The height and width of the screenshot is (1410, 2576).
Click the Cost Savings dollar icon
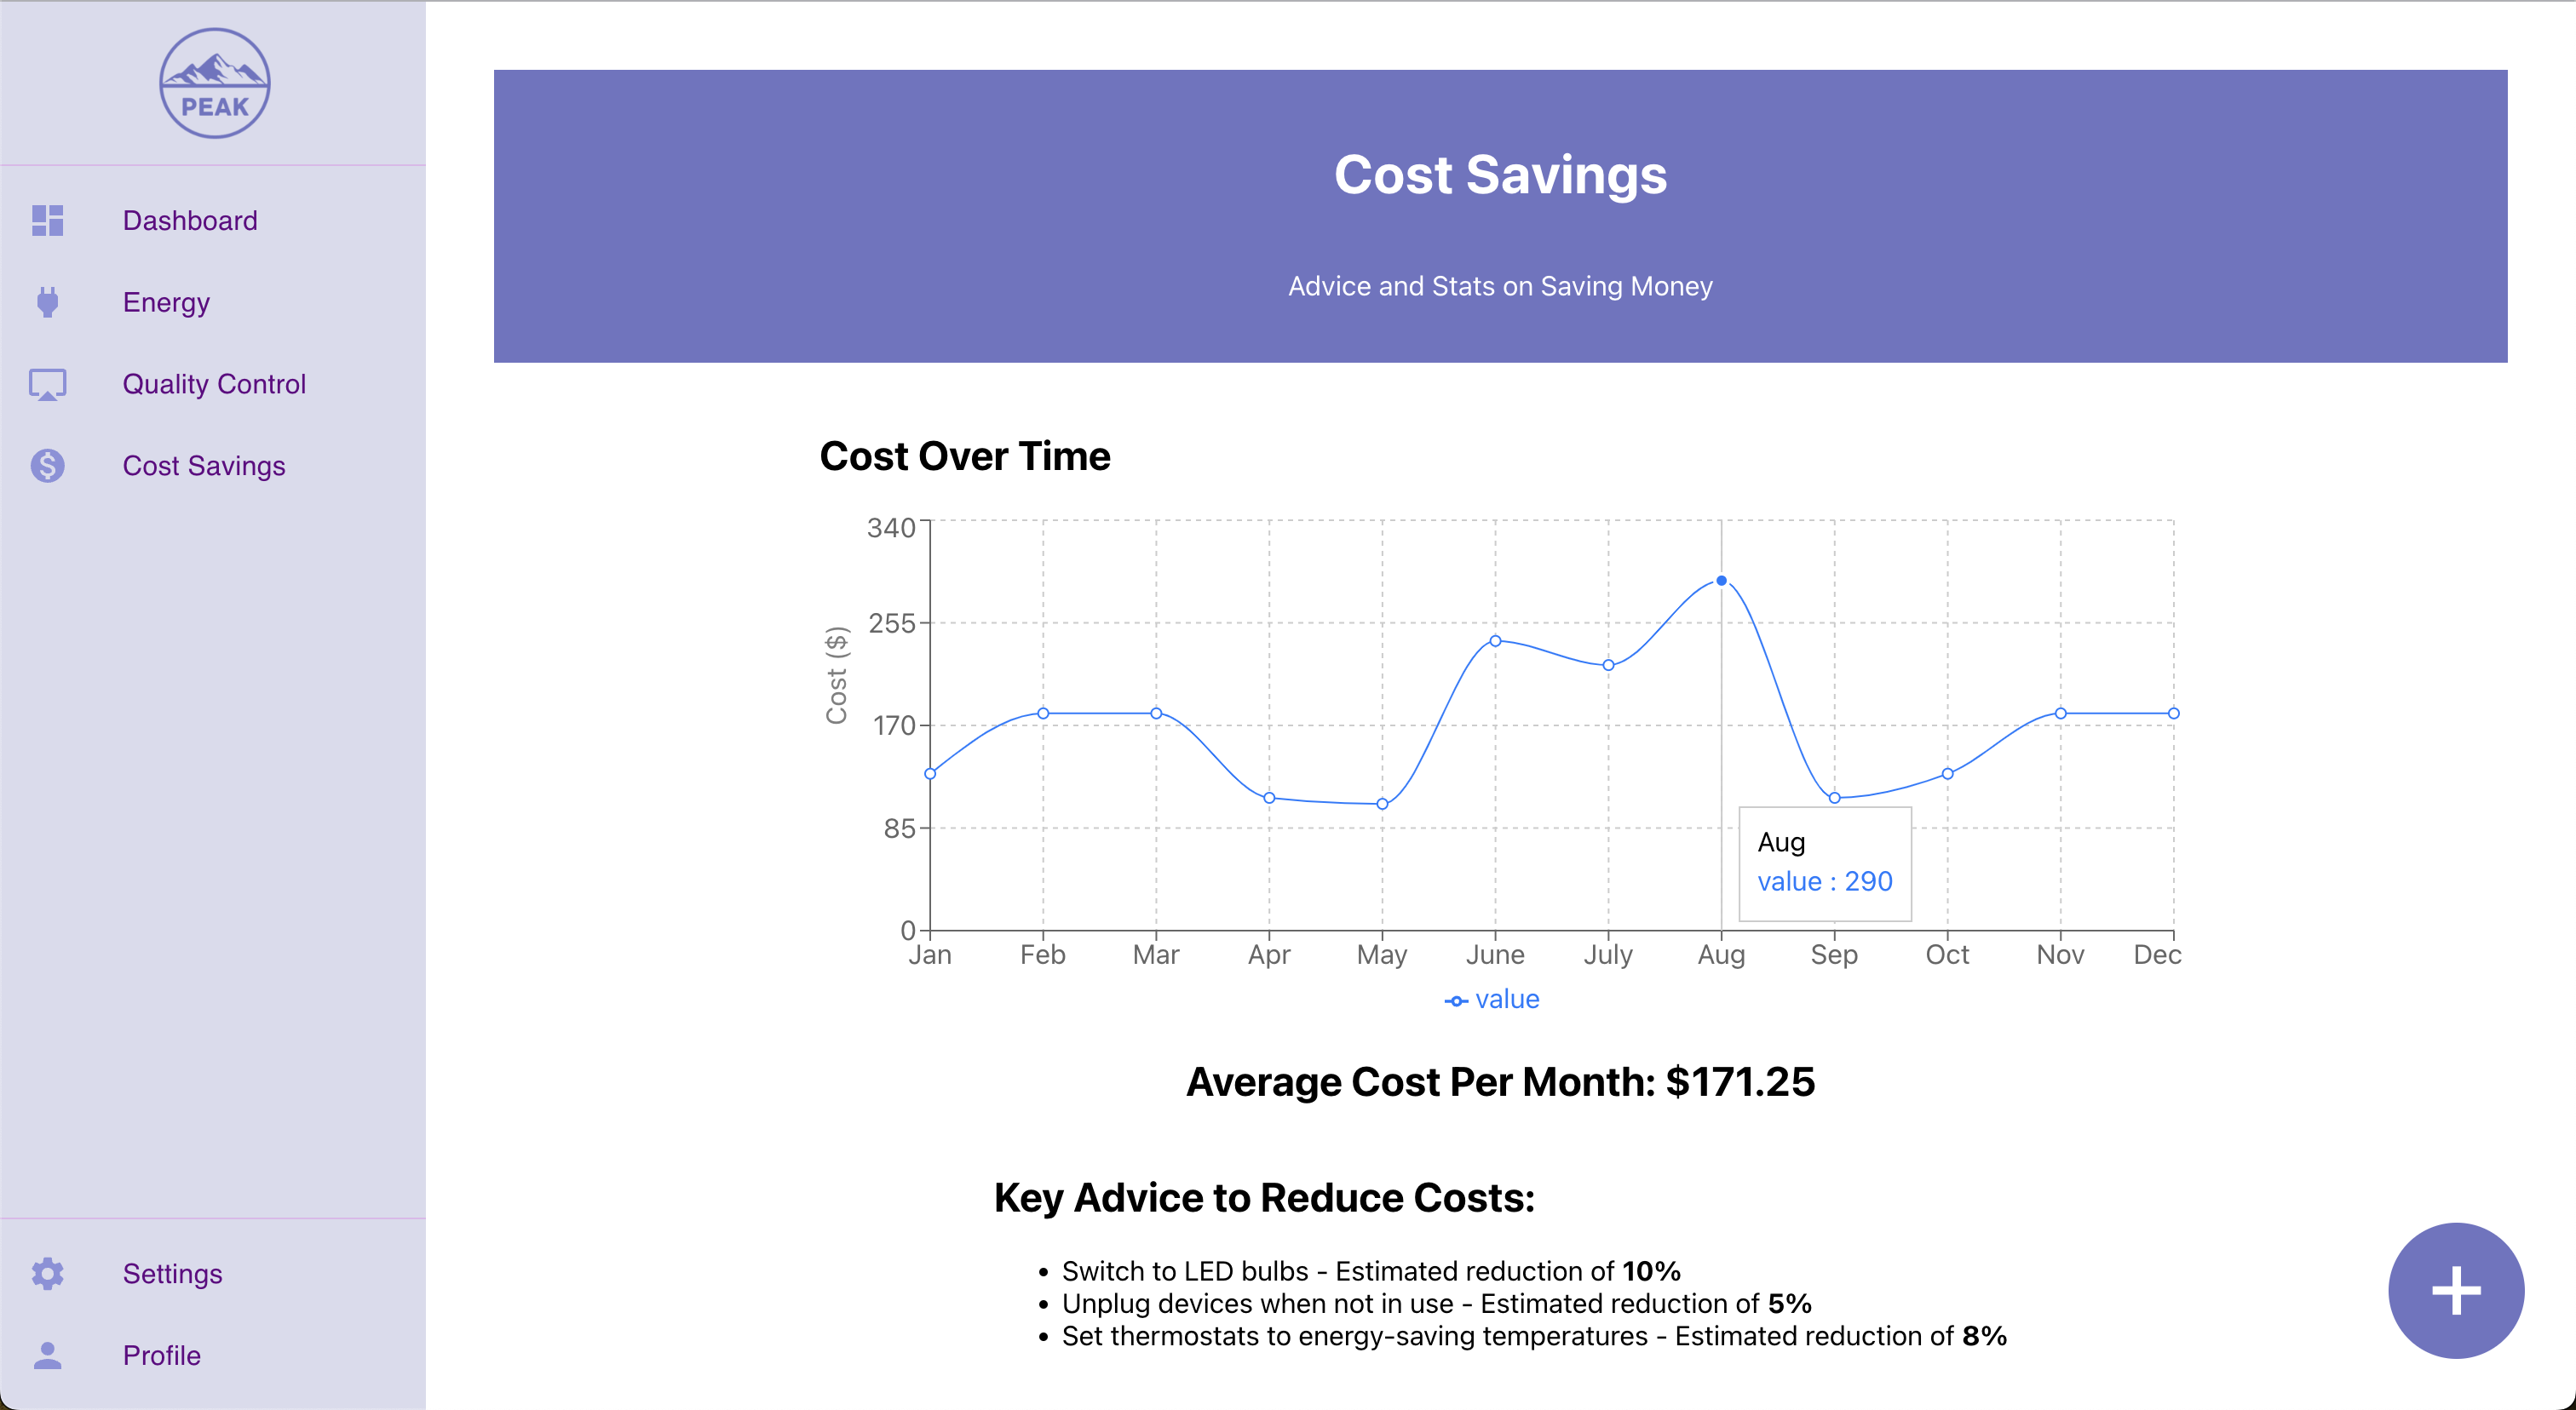(x=47, y=466)
